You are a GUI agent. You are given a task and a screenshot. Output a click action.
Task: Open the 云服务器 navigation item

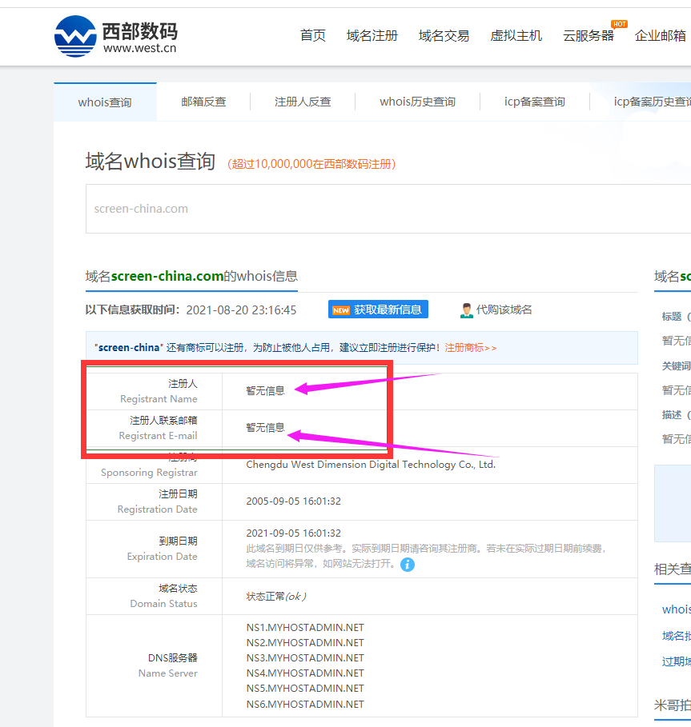(588, 36)
